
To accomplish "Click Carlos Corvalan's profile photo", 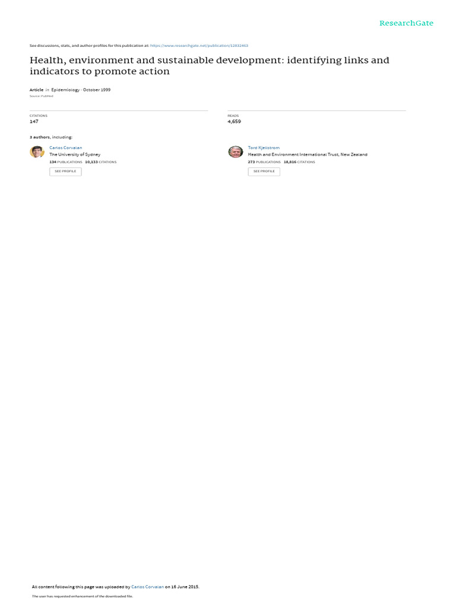I will pyautogui.click(x=37, y=151).
